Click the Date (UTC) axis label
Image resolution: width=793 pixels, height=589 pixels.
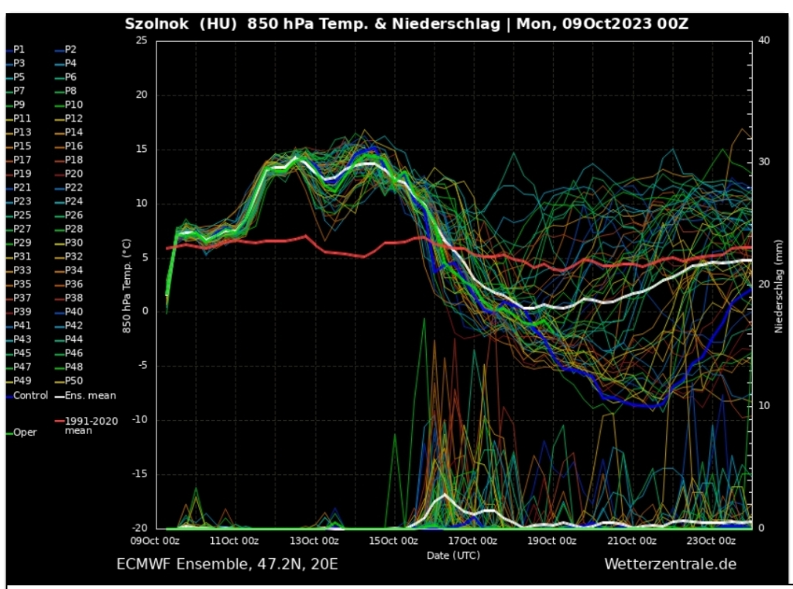tap(453, 555)
